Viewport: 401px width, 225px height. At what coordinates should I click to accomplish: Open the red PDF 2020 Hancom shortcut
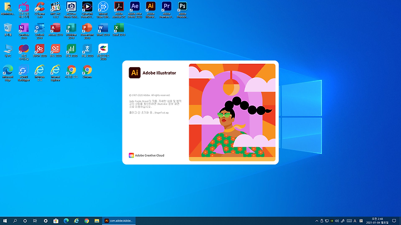(40, 50)
